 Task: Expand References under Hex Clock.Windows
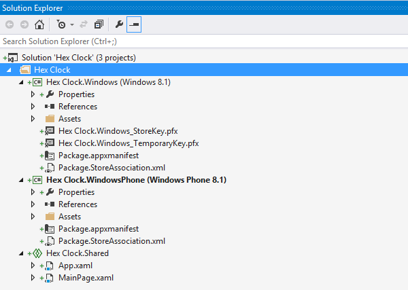point(33,106)
